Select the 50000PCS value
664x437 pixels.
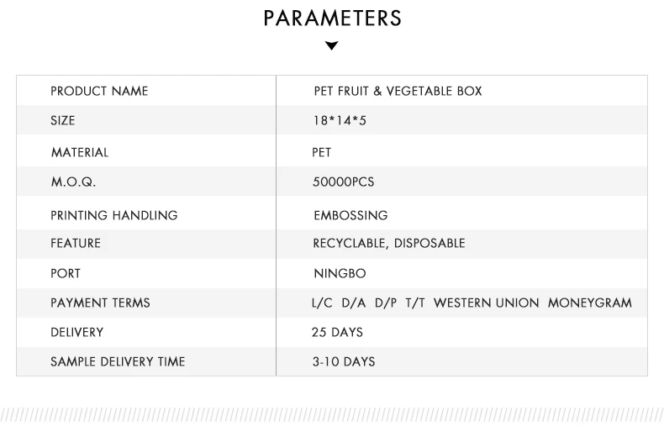343,182
